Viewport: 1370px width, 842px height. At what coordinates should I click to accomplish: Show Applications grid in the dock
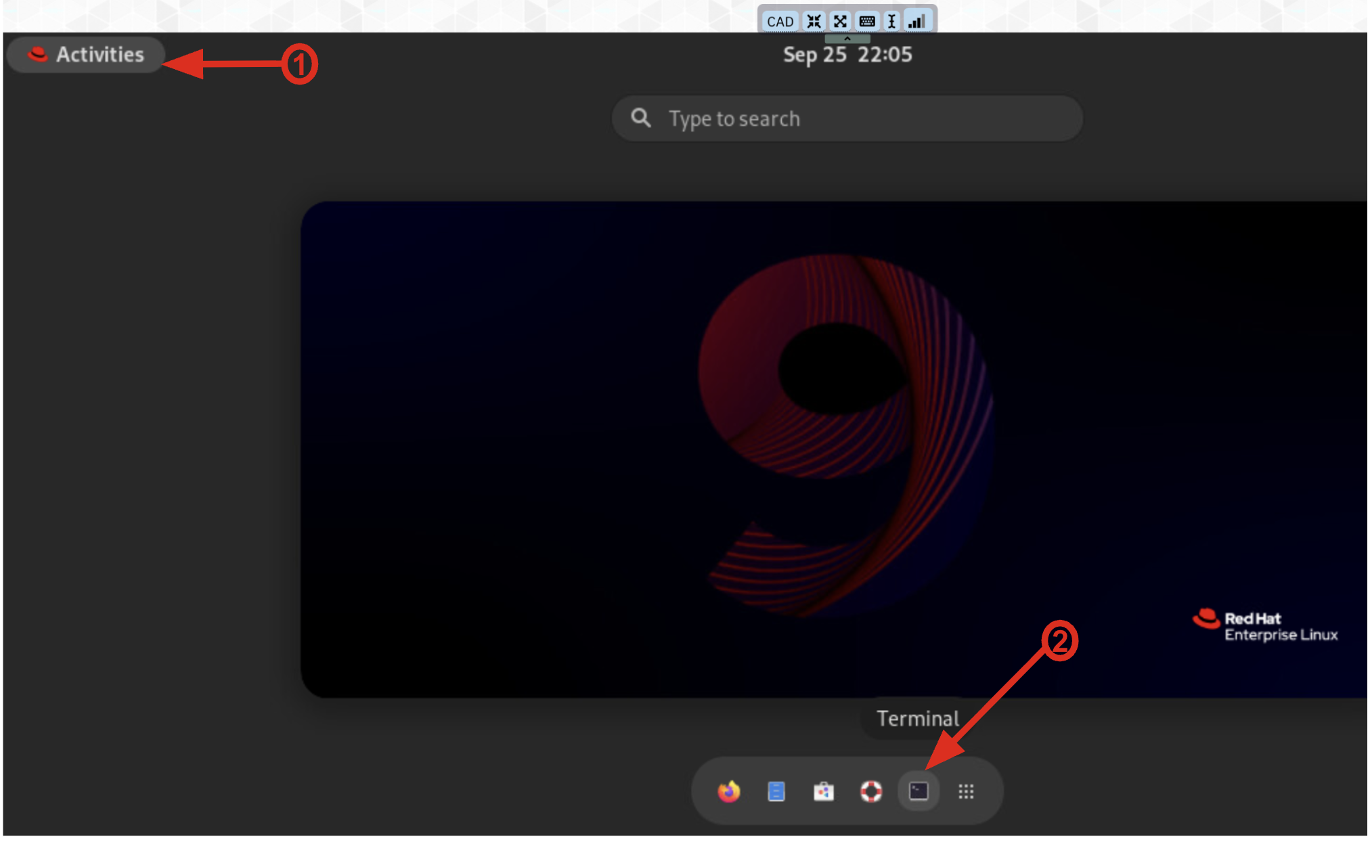coord(966,791)
